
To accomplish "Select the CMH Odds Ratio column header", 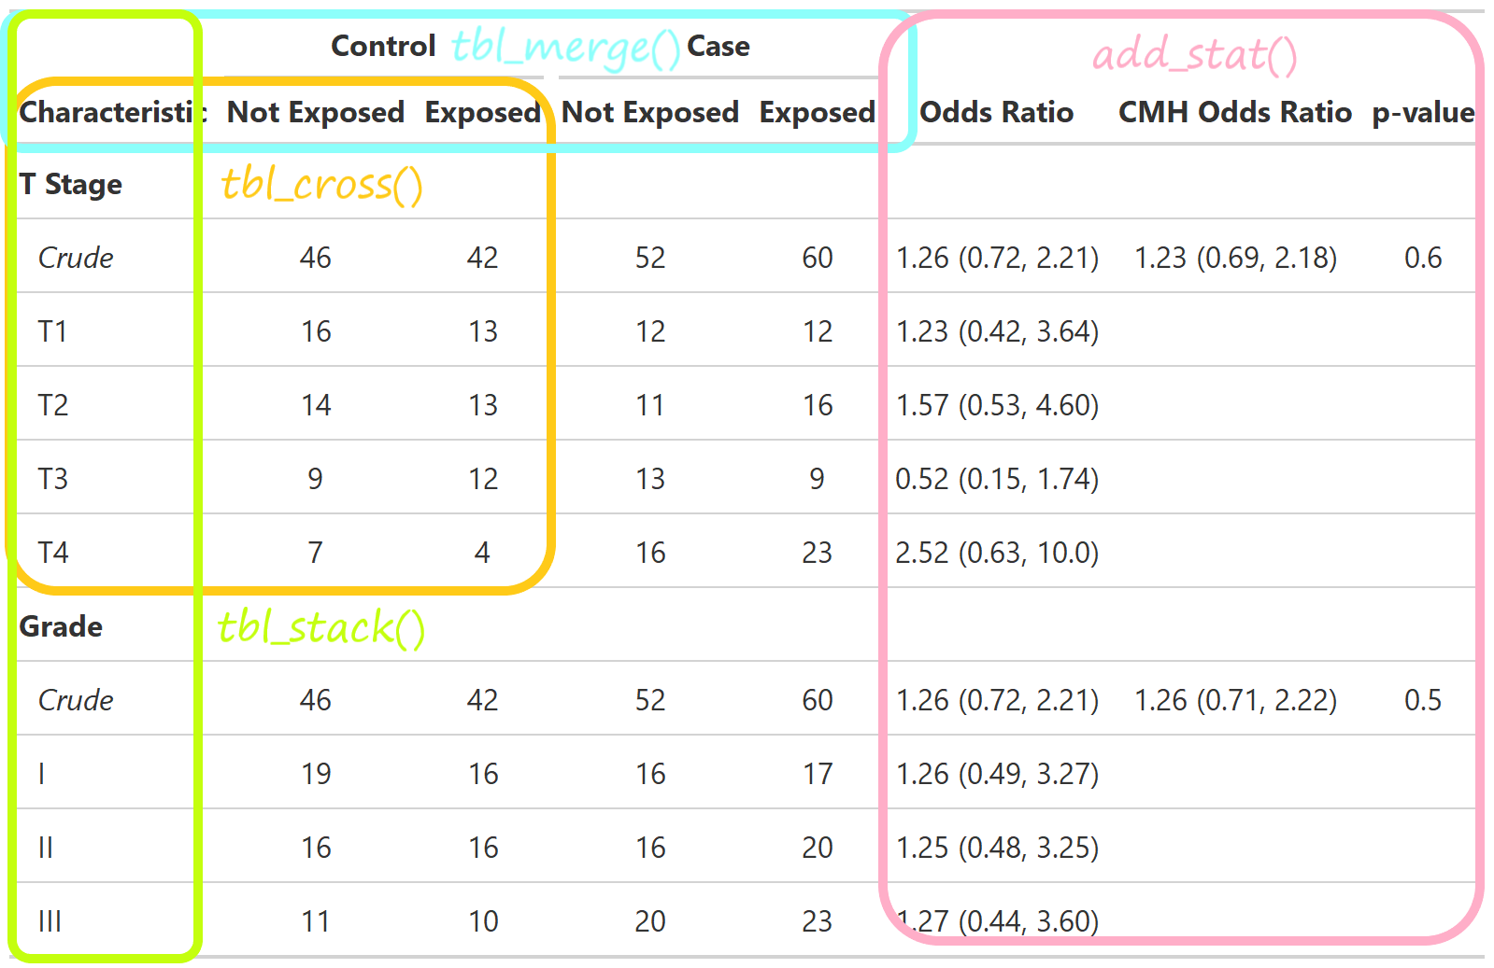I will point(1234,112).
